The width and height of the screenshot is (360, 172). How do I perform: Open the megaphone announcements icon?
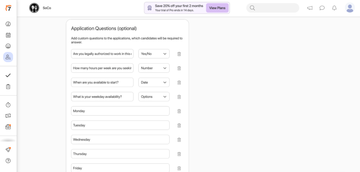click(x=310, y=8)
